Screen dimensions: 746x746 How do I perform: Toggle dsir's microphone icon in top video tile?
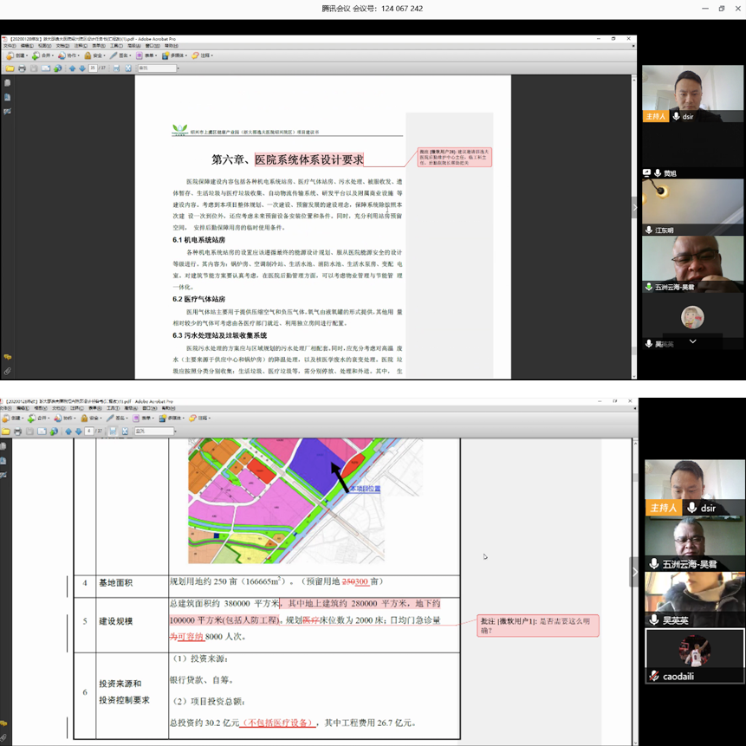coord(676,116)
